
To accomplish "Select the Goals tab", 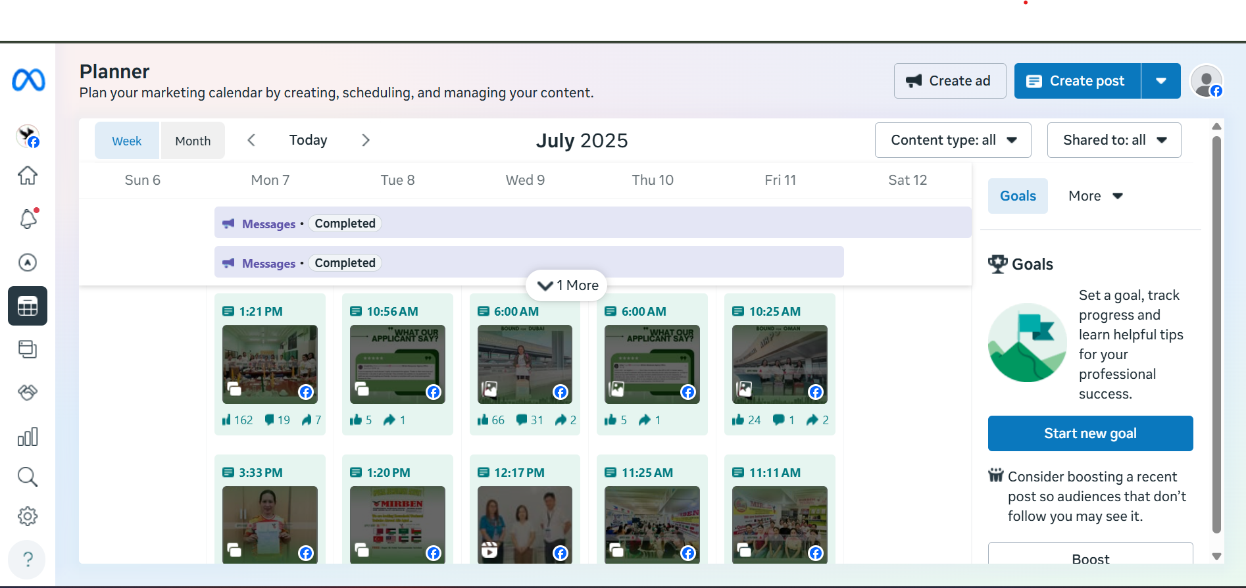I will pos(1018,196).
